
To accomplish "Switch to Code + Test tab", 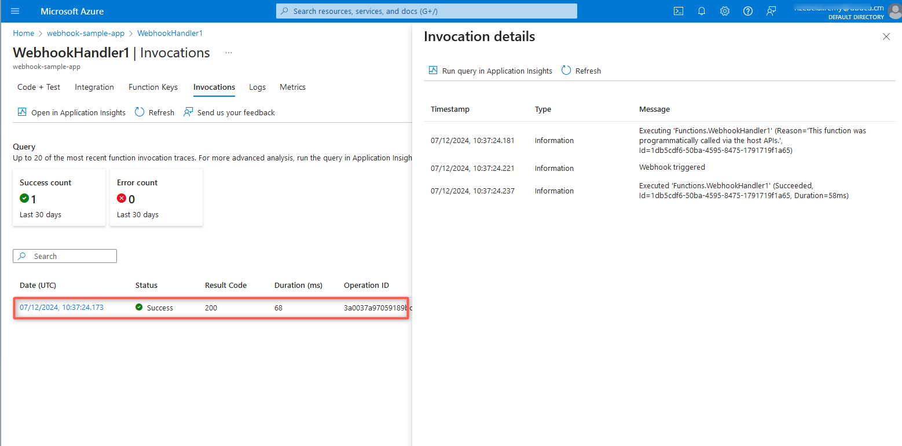I will 38,87.
